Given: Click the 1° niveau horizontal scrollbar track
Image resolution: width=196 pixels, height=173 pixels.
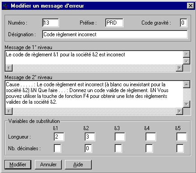Looking at the screenshot, I should coord(94,68).
